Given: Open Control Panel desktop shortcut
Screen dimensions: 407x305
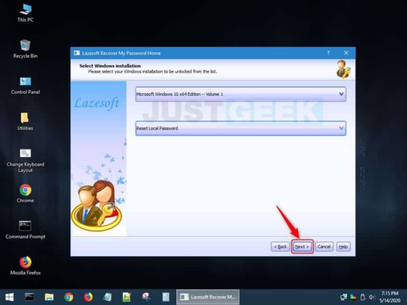Looking at the screenshot, I should click(x=25, y=86).
